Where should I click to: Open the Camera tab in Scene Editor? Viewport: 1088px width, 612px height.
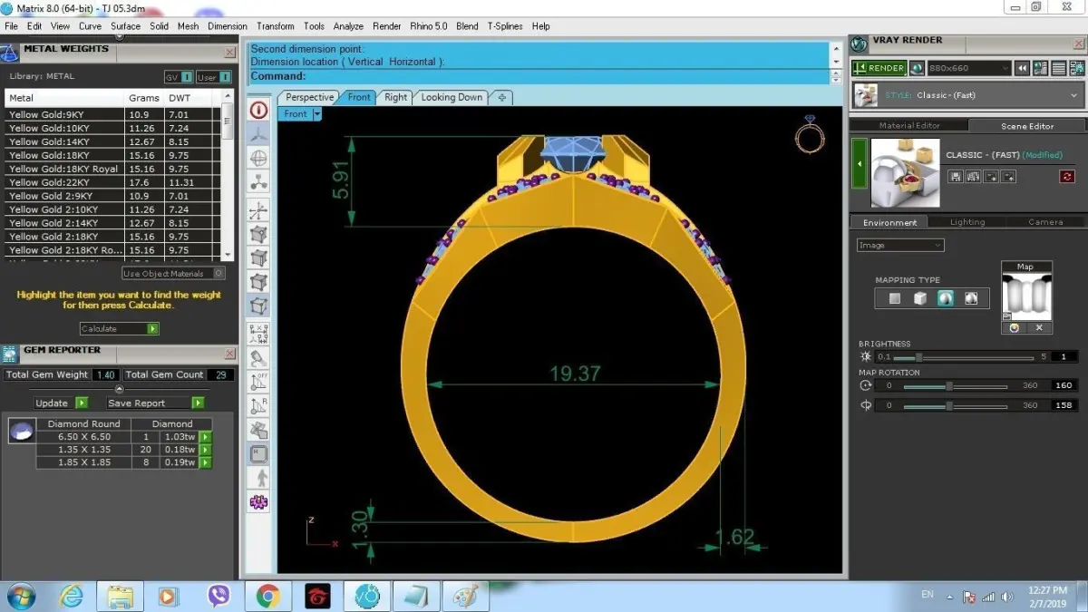tap(1045, 222)
